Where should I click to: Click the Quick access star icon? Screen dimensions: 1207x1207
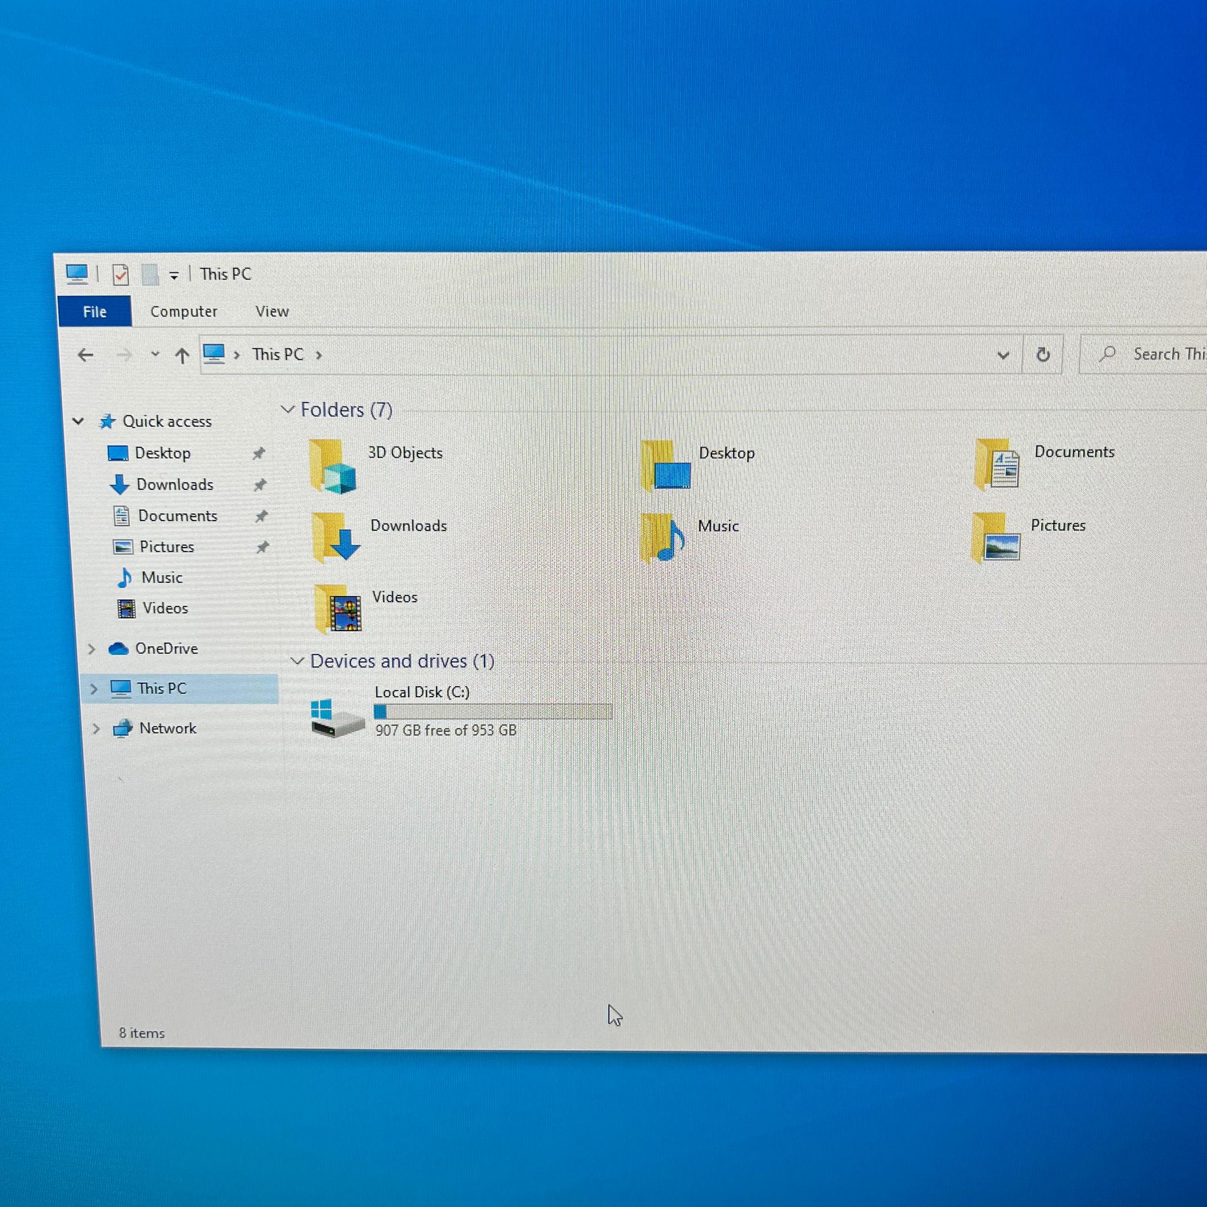pos(107,421)
